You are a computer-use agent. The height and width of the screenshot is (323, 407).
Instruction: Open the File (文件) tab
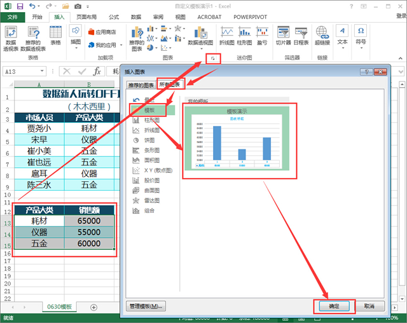[x=13, y=17]
